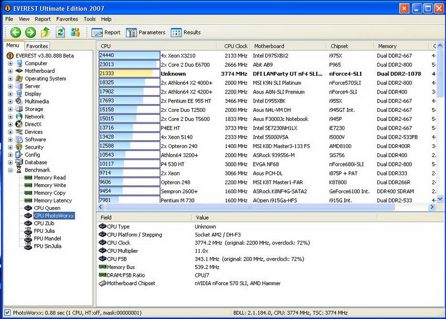Select the Software disc icon

[20, 140]
